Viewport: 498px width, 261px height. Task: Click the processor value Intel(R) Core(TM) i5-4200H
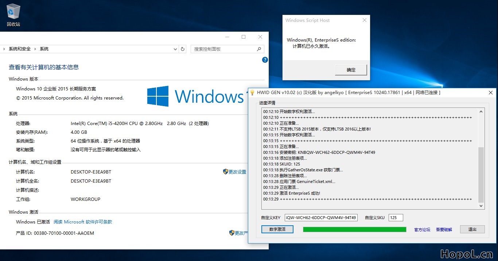[140, 123]
